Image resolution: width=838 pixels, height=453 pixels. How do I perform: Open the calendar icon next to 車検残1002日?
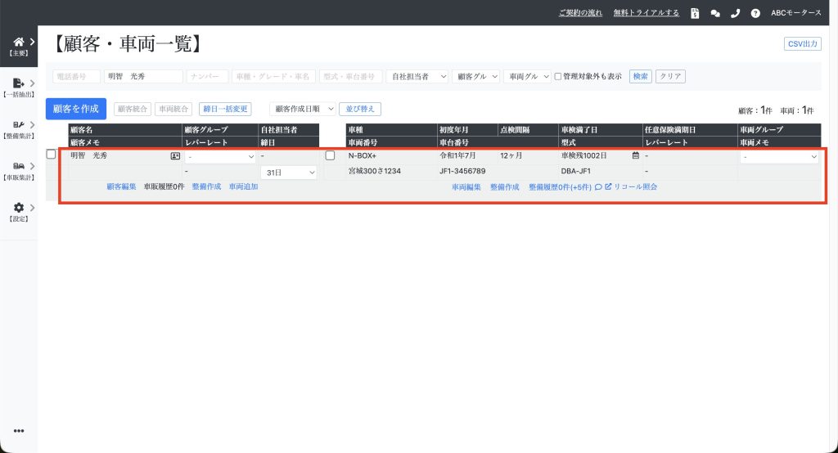pos(635,155)
